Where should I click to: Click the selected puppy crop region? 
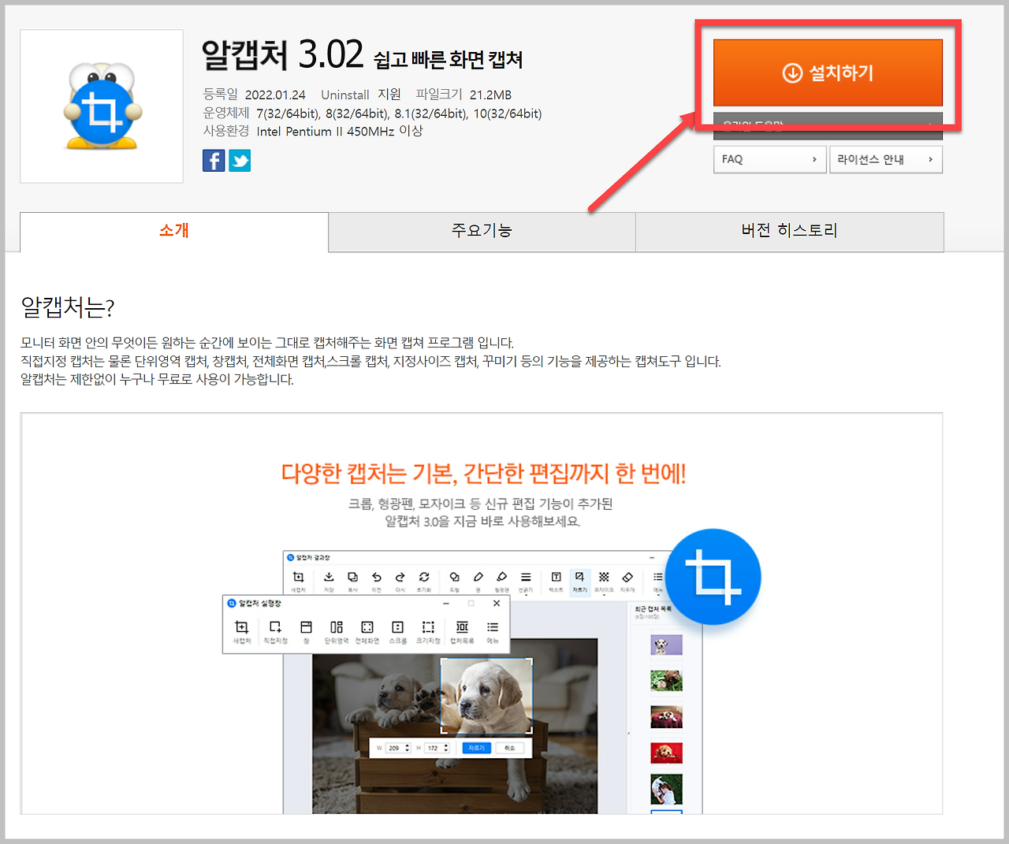point(486,696)
